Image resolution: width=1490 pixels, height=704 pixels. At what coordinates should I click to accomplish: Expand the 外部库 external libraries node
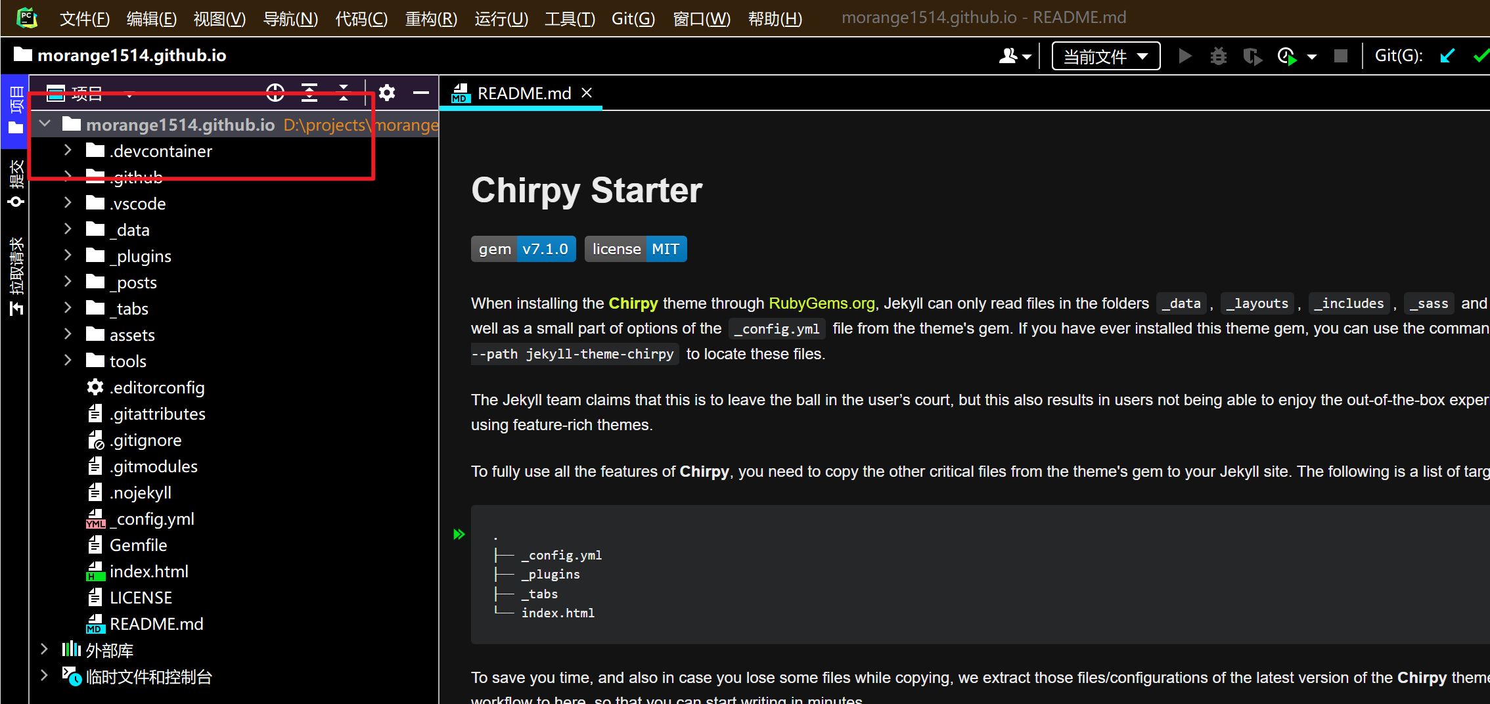[43, 649]
